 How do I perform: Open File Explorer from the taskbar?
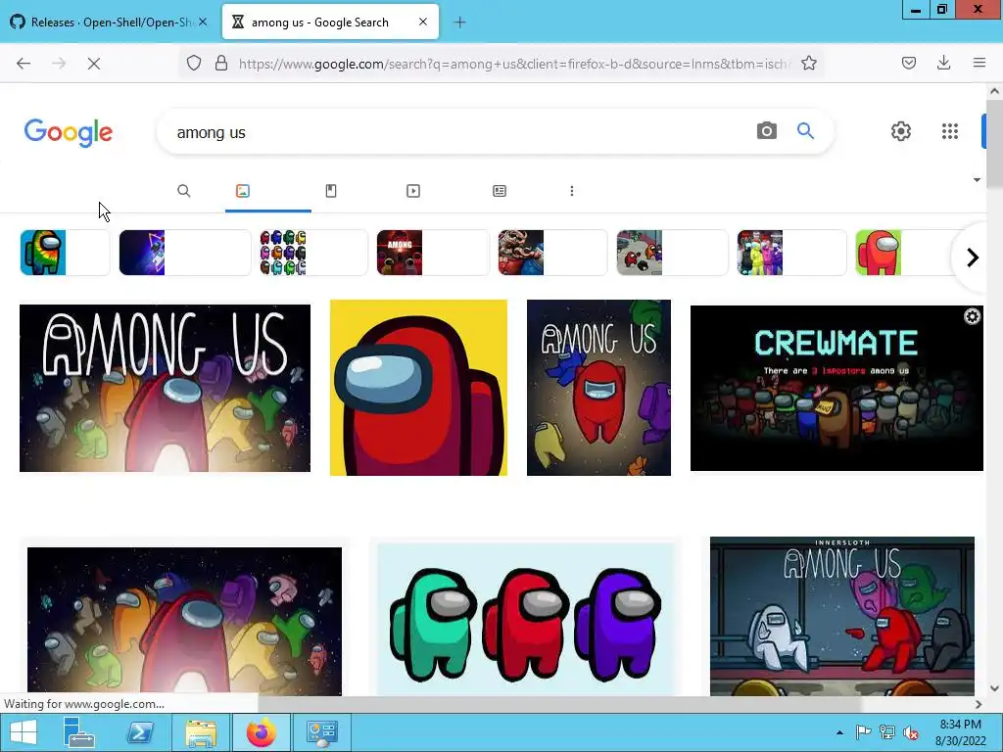pyautogui.click(x=201, y=732)
